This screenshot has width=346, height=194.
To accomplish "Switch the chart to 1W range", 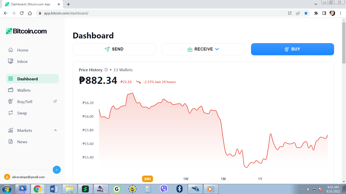I will tap(186, 179).
